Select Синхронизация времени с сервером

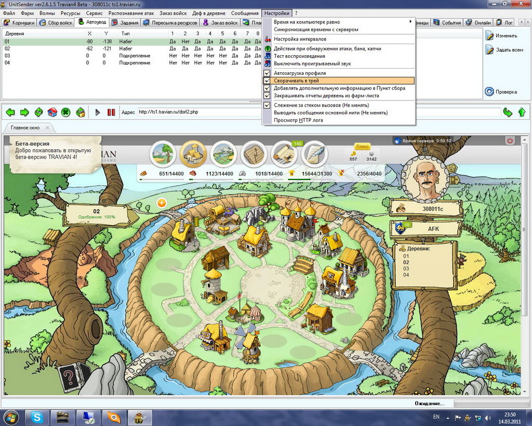tap(339, 30)
